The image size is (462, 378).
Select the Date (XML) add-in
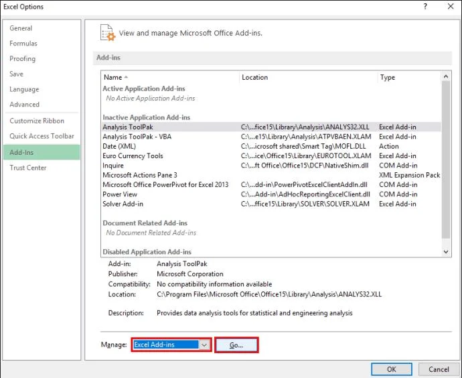271,146
